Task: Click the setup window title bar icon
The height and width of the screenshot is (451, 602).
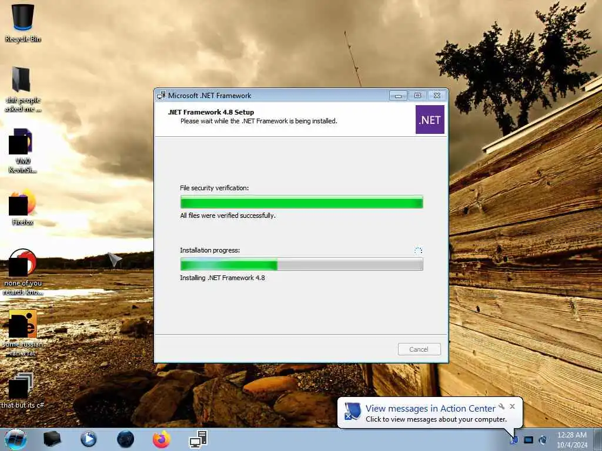Action: 161,96
